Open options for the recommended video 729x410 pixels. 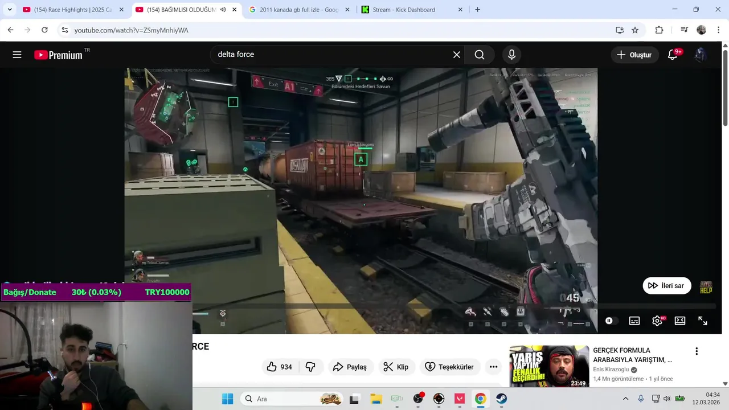[697, 351]
